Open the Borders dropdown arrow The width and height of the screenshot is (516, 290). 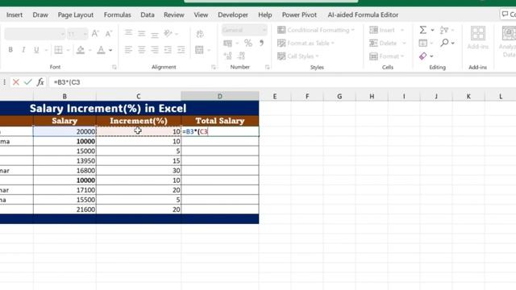tap(68, 50)
